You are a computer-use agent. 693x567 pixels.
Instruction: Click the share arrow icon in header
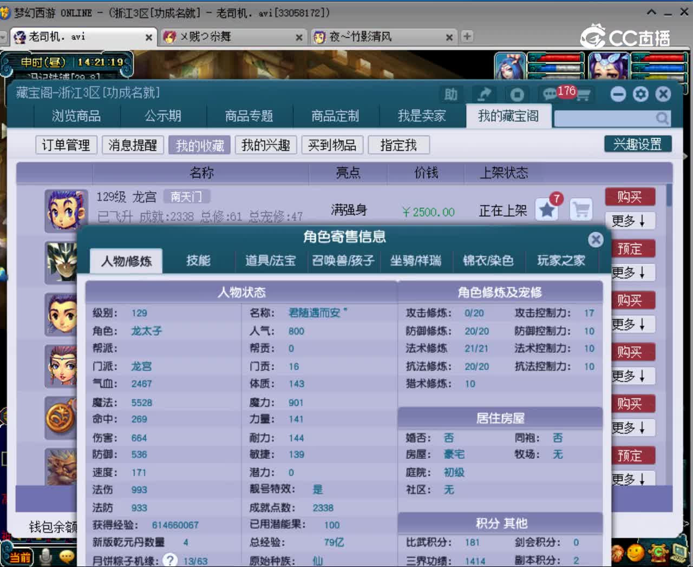483,95
